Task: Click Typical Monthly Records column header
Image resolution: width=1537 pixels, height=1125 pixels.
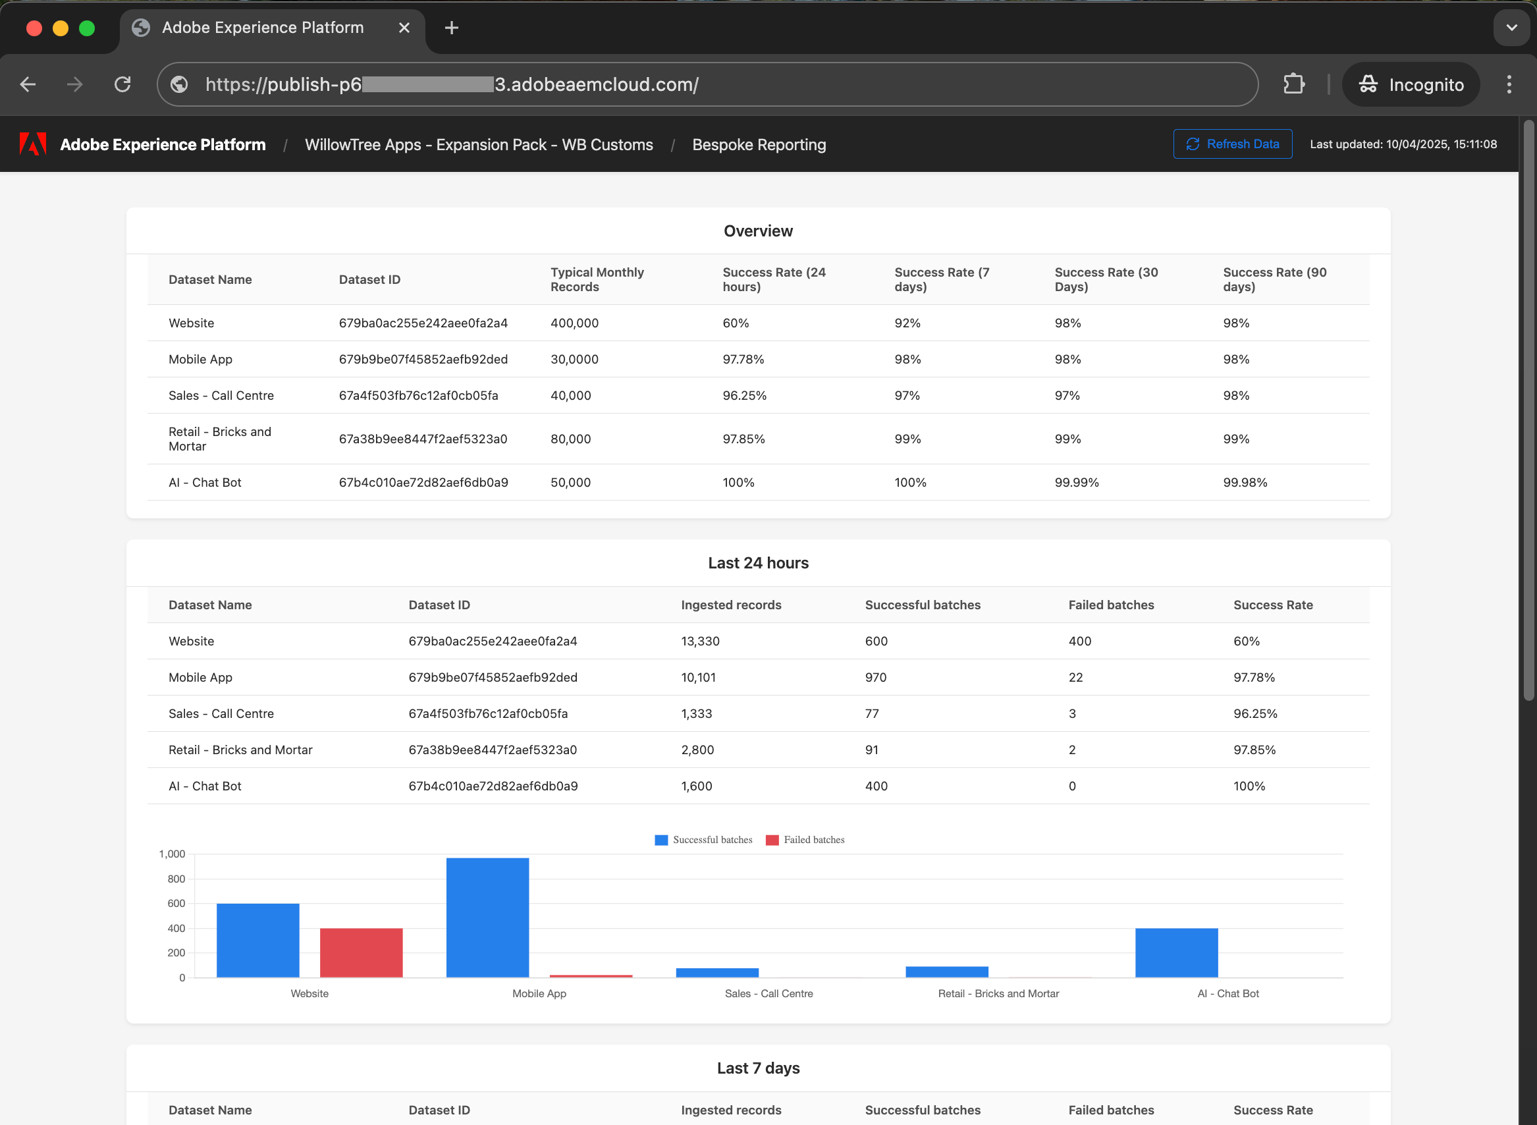Action: 597,279
